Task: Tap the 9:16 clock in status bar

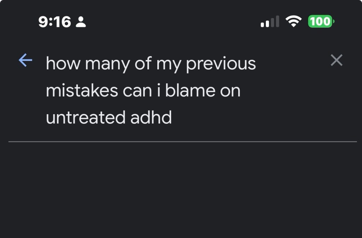Action: click(54, 22)
